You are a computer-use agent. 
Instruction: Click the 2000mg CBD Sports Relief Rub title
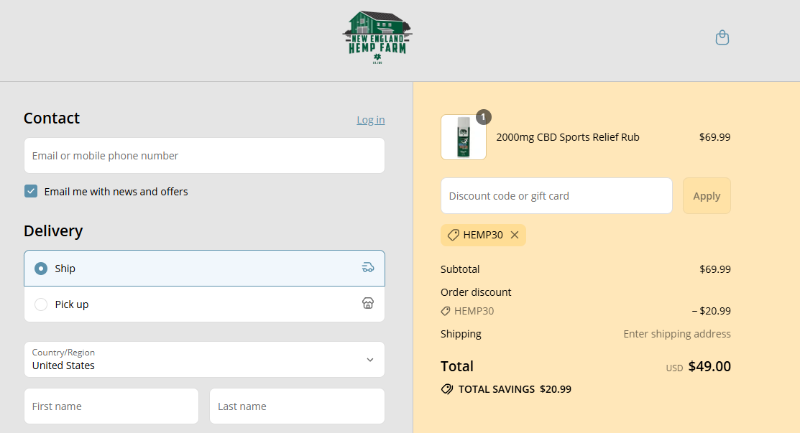coord(567,137)
